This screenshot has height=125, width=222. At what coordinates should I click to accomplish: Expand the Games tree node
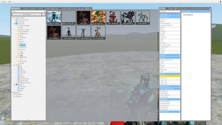14,97
